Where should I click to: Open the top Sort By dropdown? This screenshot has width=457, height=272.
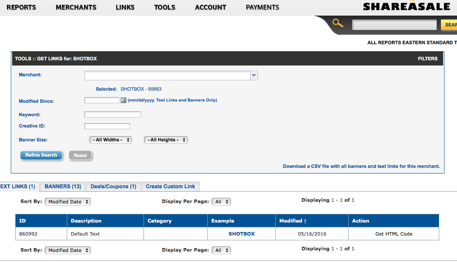(x=68, y=202)
